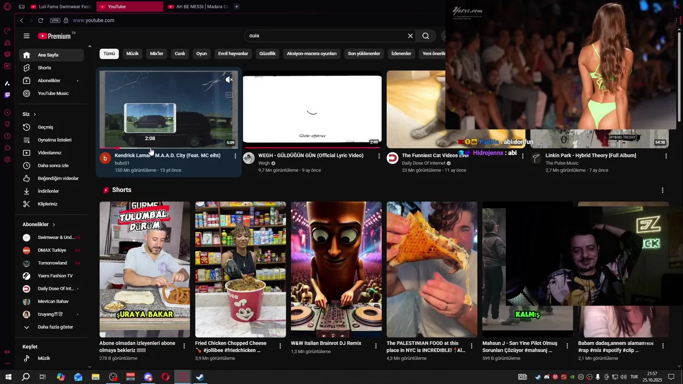Open the Windows Start menu
The height and width of the screenshot is (384, 683).
(x=9, y=377)
